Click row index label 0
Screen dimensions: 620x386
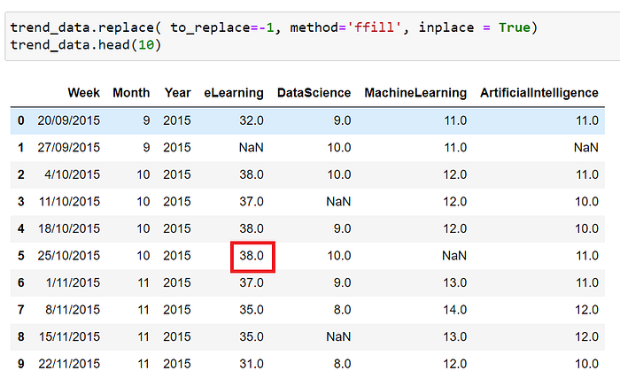21,120
